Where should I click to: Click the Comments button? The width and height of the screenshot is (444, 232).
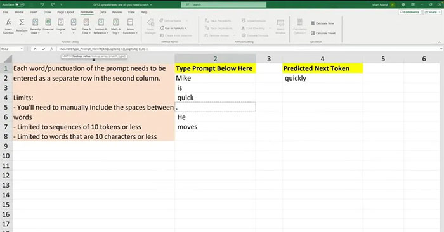coord(409,12)
